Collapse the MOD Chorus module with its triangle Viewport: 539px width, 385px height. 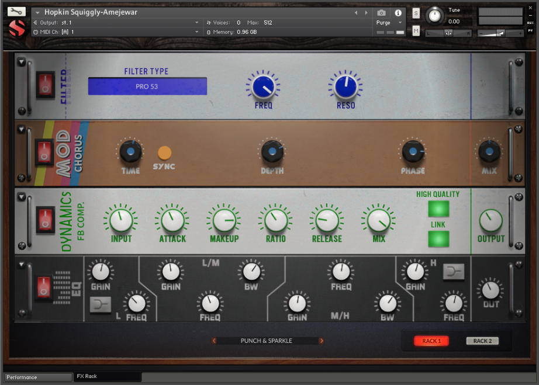[22, 129]
